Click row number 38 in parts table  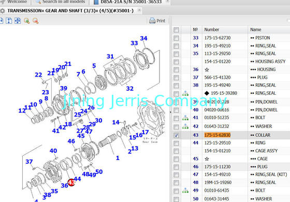point(196,85)
